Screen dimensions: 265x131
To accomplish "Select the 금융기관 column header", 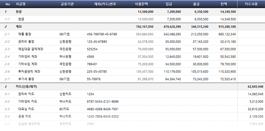I will click(67, 4).
